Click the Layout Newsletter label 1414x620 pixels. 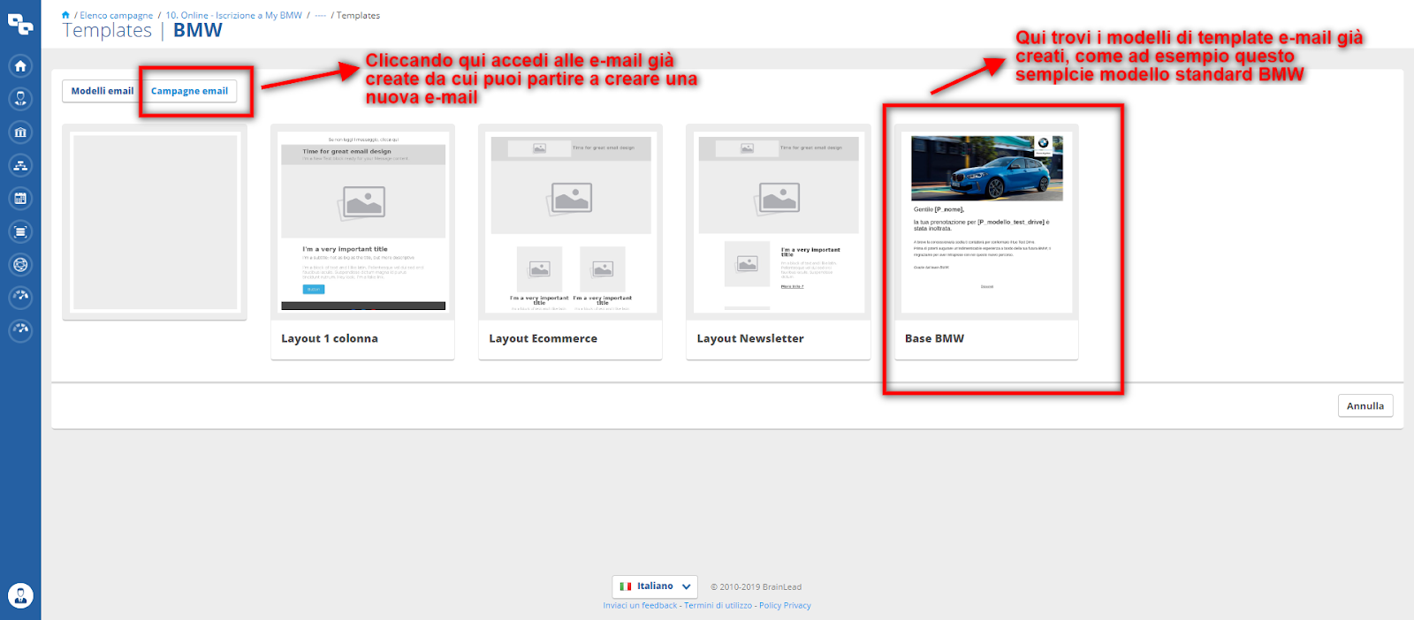[750, 339]
